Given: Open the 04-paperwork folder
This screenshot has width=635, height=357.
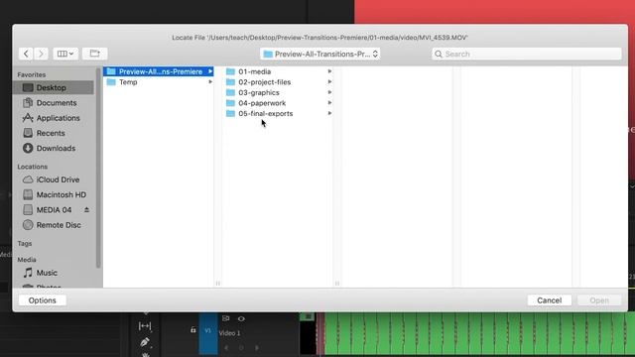Looking at the screenshot, I should click(x=262, y=103).
